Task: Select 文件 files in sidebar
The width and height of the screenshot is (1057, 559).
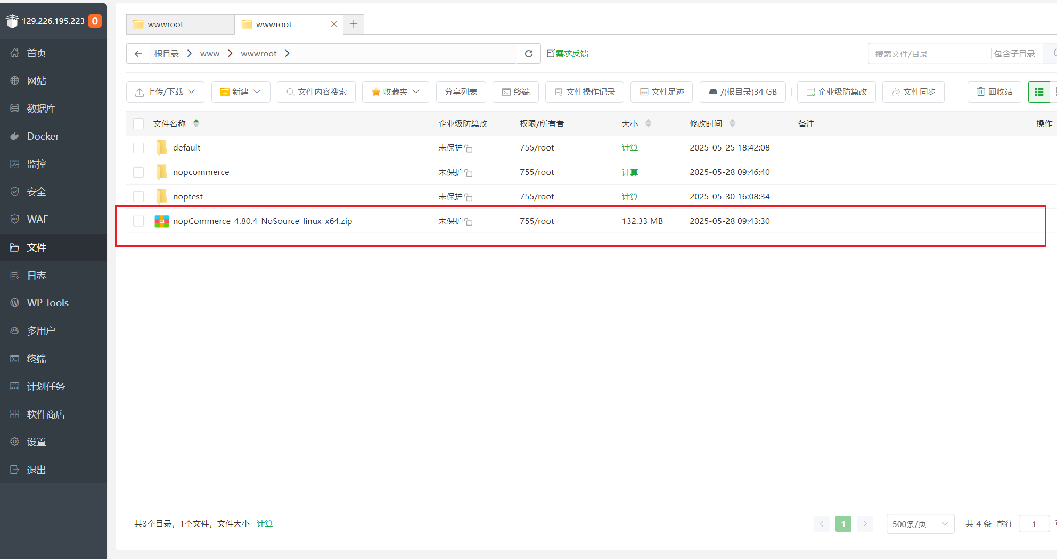Action: (53, 247)
